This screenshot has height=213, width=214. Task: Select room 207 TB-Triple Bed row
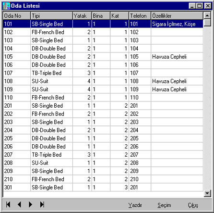pos(103,155)
